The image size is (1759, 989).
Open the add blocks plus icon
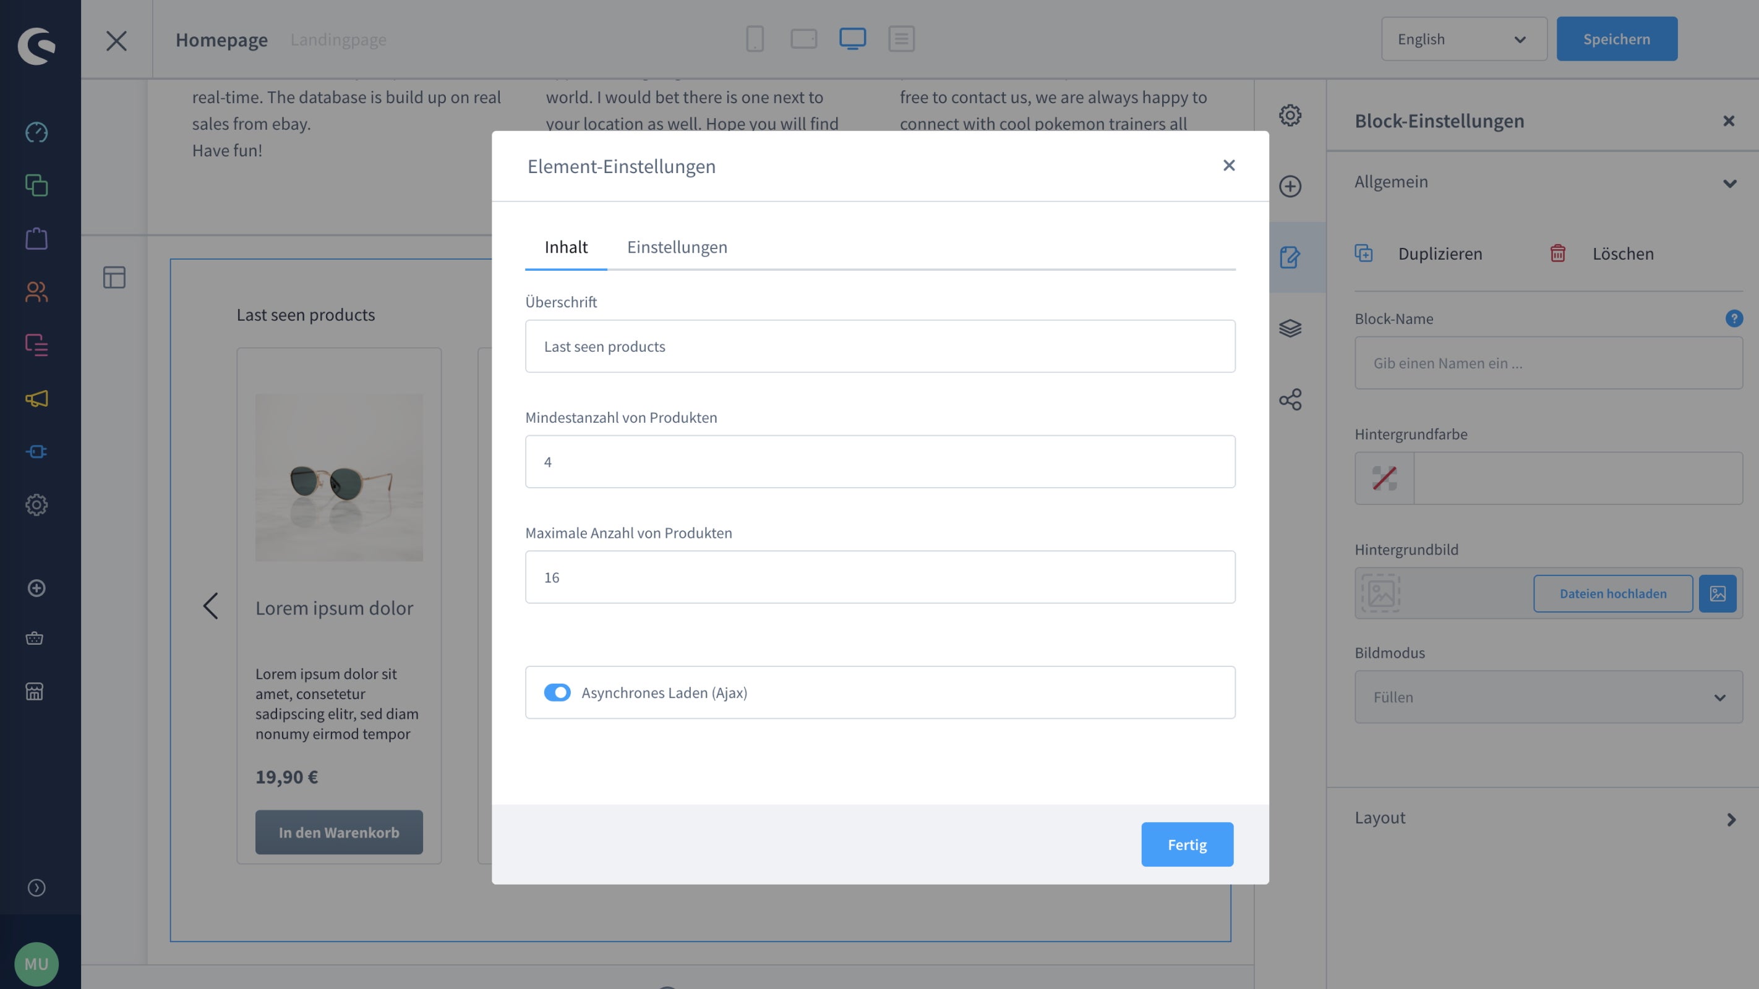coord(1290,186)
